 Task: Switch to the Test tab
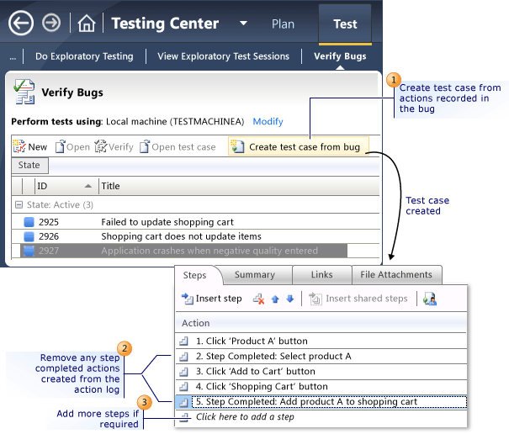click(x=345, y=24)
